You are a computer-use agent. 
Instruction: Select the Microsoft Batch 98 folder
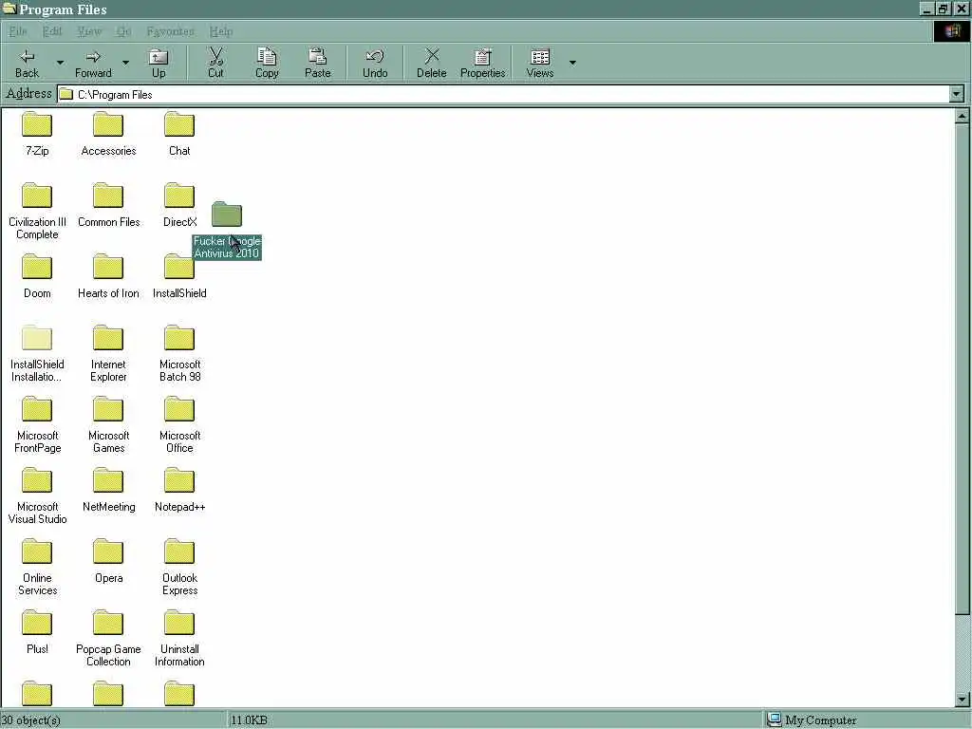pos(179,353)
